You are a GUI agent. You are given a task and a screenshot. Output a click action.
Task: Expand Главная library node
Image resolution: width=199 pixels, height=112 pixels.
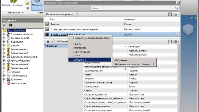45,46
